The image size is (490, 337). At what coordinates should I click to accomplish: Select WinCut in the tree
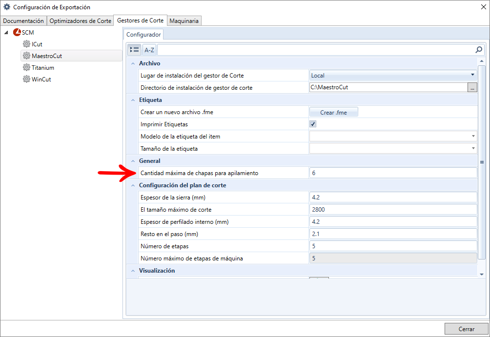pyautogui.click(x=41, y=79)
